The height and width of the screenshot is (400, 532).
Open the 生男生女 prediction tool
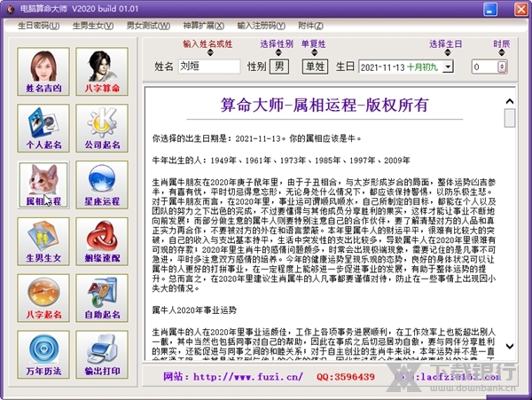tap(43, 241)
